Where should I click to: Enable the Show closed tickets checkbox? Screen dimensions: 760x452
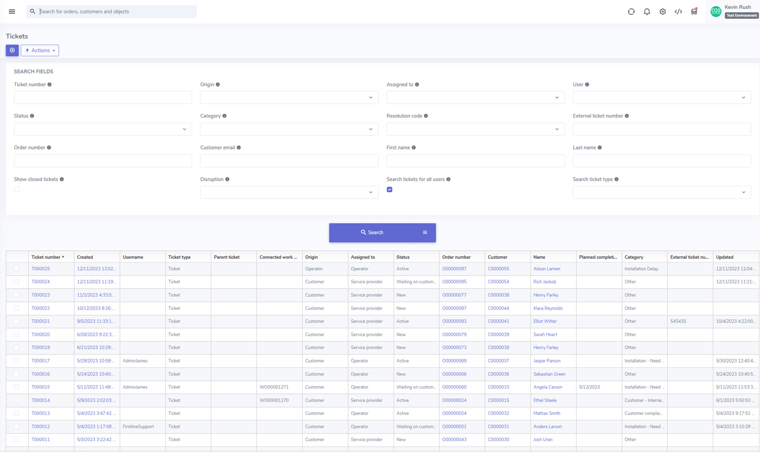pyautogui.click(x=17, y=189)
